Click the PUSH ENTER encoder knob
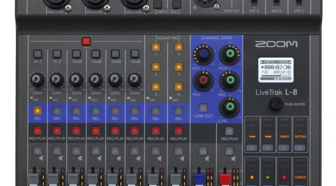The image size is (336, 186). tap(276, 104)
